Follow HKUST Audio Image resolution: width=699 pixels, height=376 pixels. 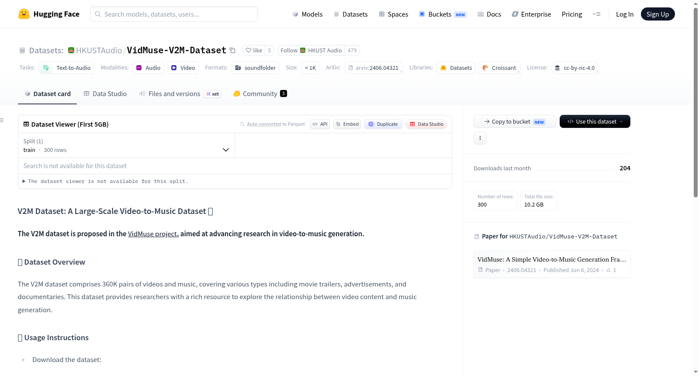click(311, 50)
